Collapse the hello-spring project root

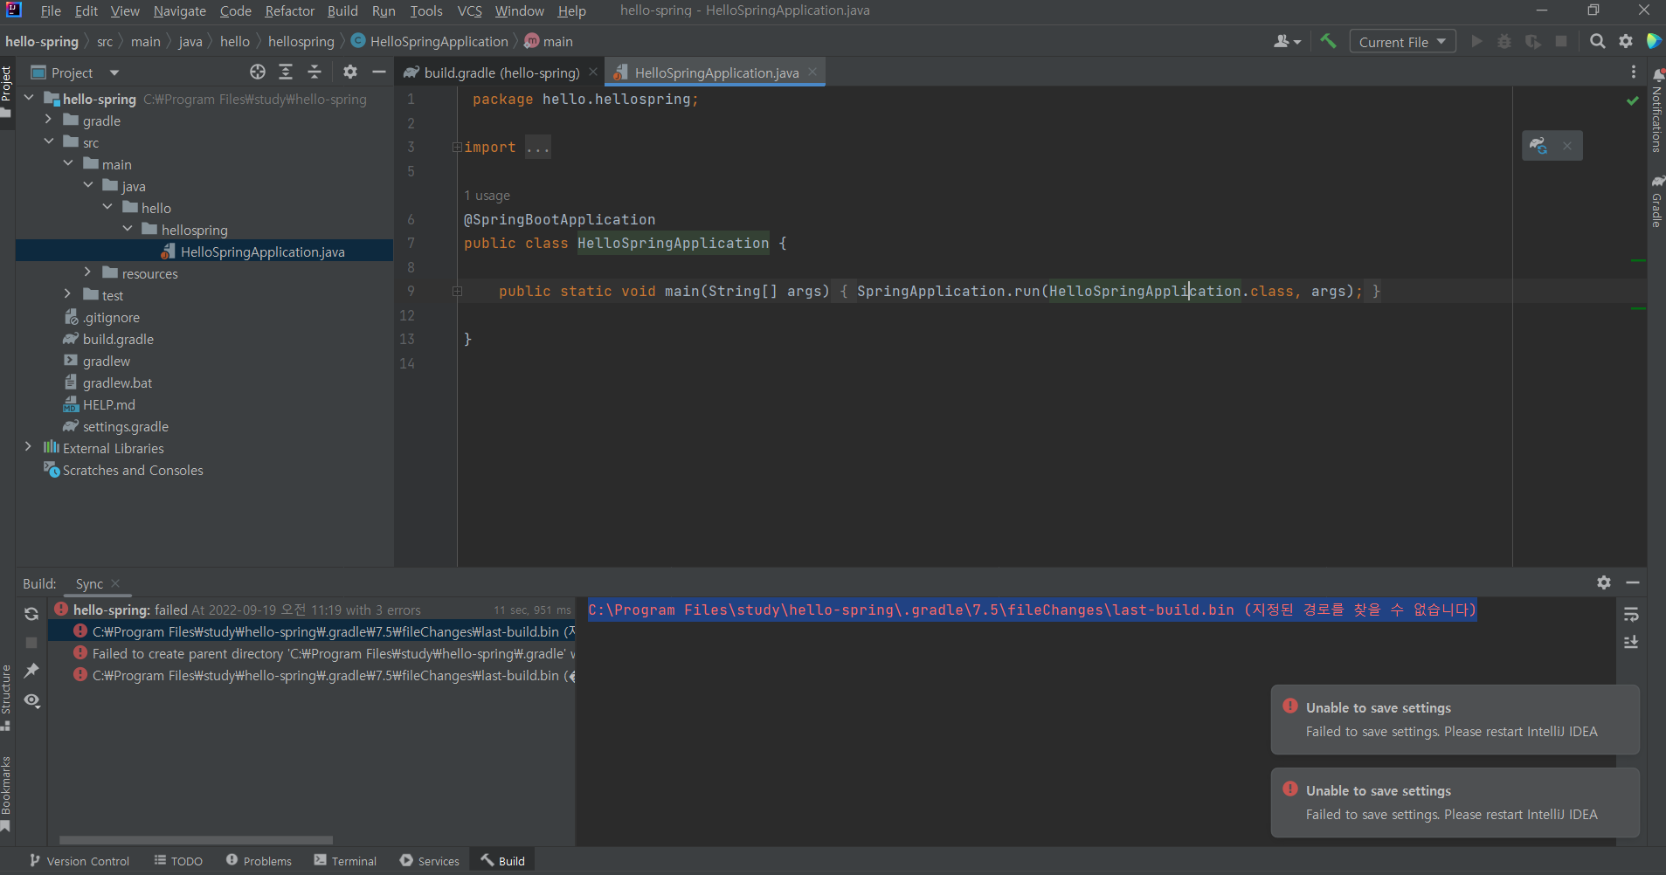[29, 98]
